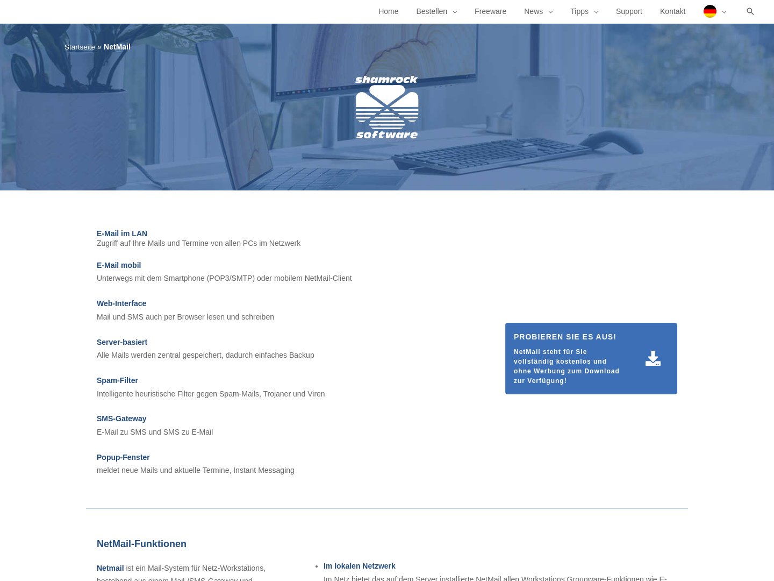Click the German flag language icon
This screenshot has width=774, height=581.
click(x=710, y=11)
